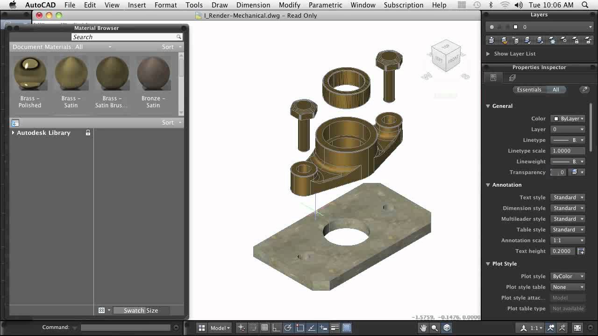
Task: Open the Layer dropdown in General section
Action: tap(568, 129)
